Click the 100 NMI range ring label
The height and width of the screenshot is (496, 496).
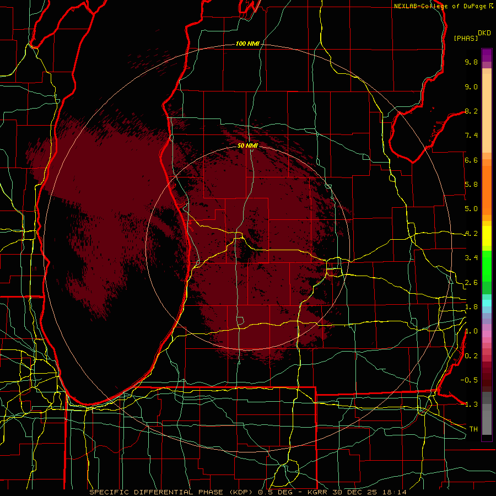pos(247,44)
